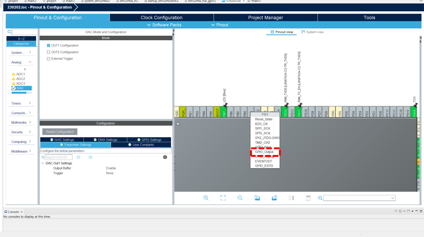Viewport: 424px width, 237px height.
Task: Choose GPIO_Output from PB3 menu
Action: [265, 152]
